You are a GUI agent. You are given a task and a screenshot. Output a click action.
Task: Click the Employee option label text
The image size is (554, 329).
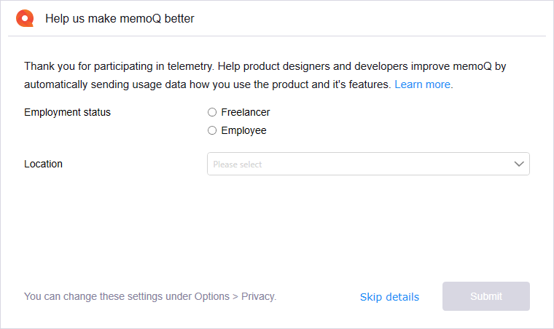243,130
